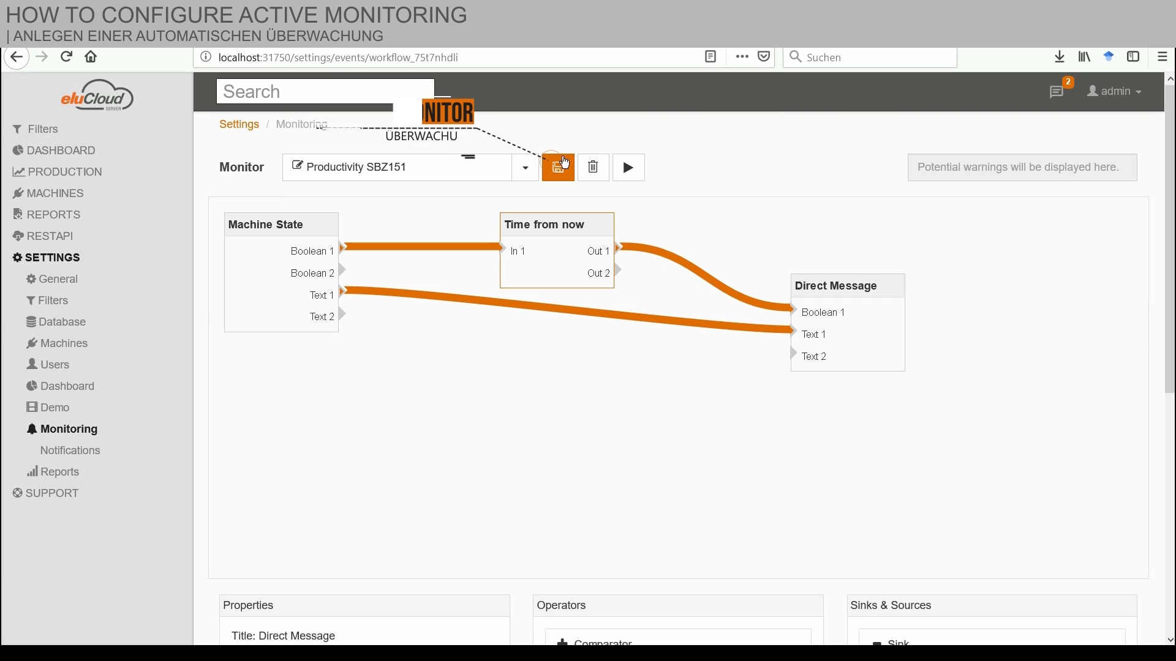This screenshot has width=1176, height=661.
Task: Toggle reader view in the address bar
Action: (710, 57)
